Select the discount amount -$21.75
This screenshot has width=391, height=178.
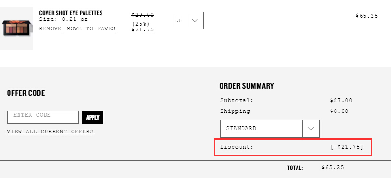(347, 147)
